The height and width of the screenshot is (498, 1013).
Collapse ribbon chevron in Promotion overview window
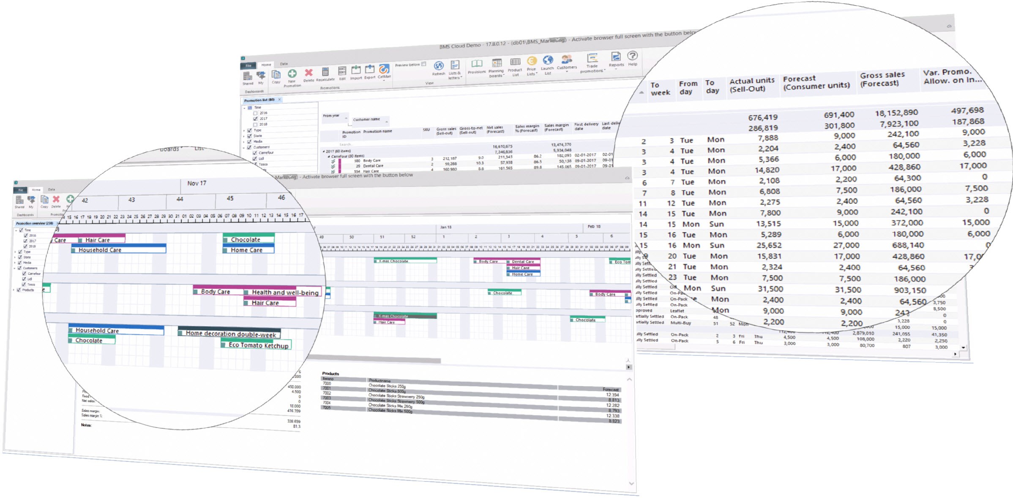coord(627,178)
